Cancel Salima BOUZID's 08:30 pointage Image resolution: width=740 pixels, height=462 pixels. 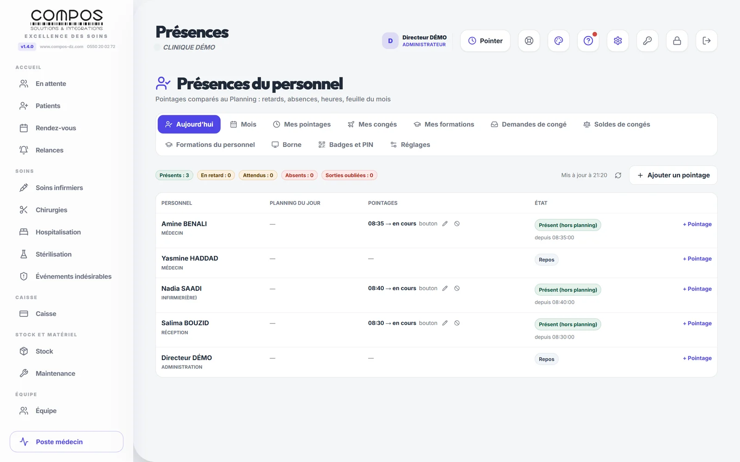(457, 323)
